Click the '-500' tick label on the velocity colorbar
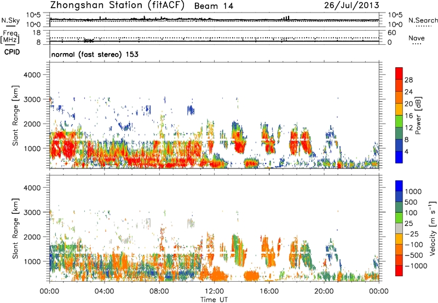Screen dimensions: 438x303 [x=414, y=255]
